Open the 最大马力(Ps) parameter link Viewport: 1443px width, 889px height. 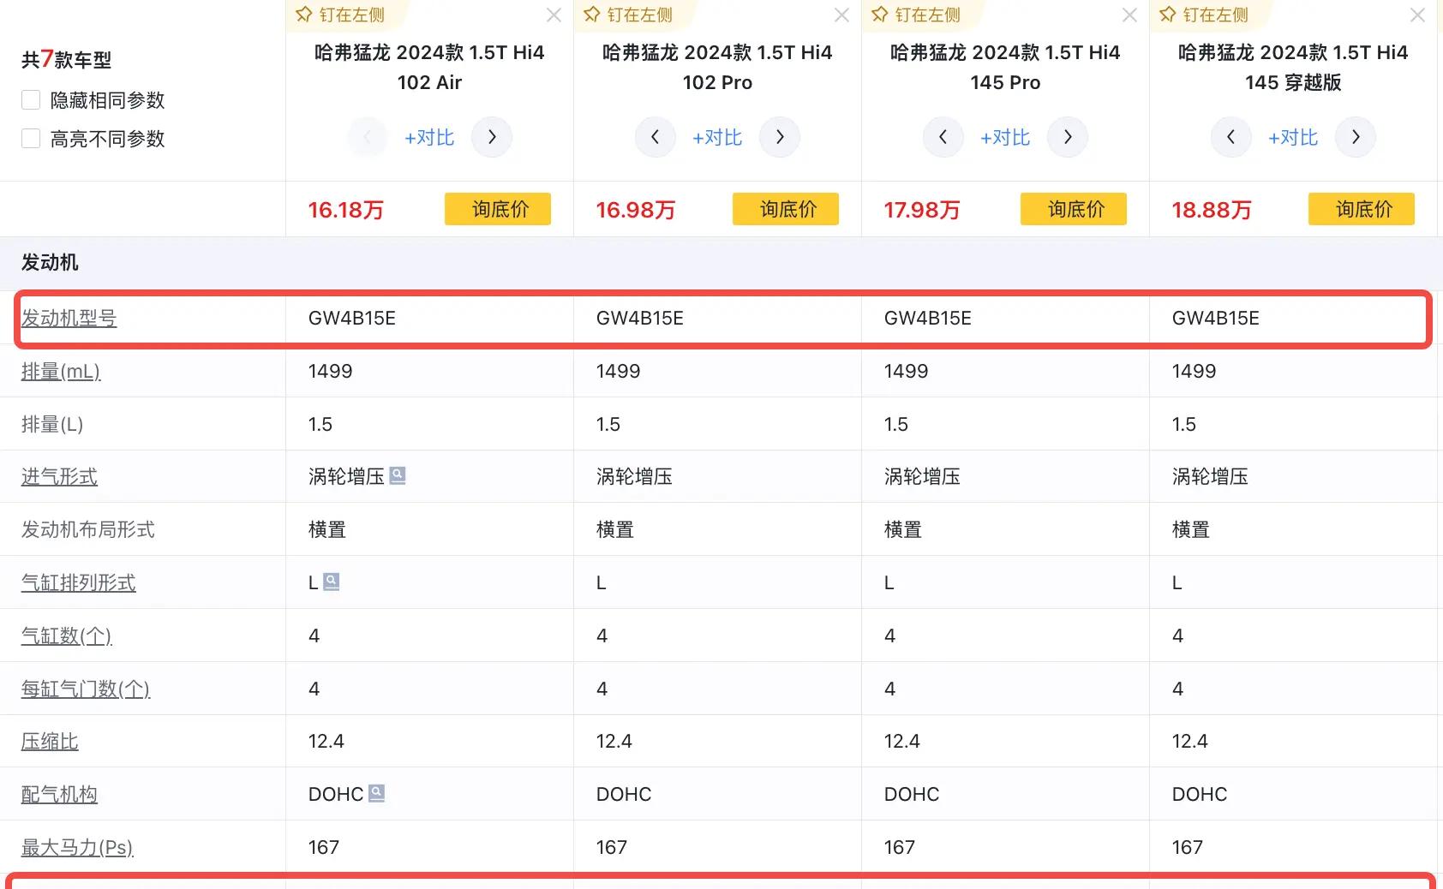pyautogui.click(x=77, y=847)
